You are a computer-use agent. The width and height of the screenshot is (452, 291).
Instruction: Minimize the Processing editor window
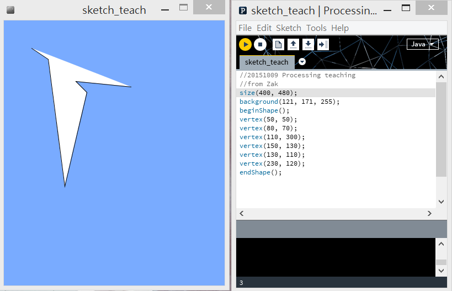387,10
